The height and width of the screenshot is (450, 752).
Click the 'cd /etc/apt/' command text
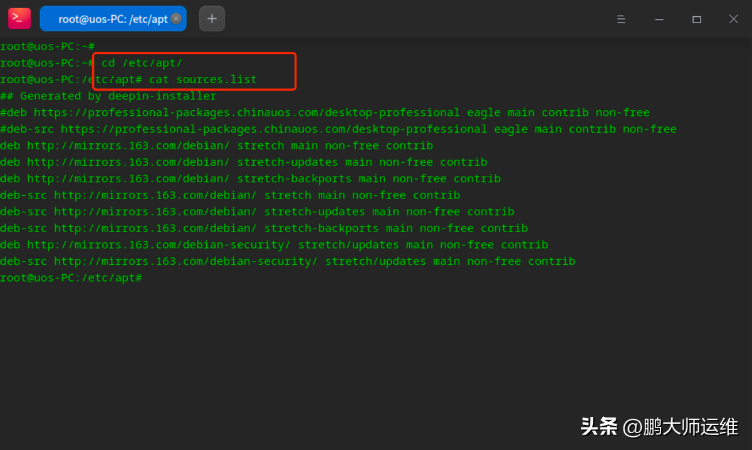142,63
